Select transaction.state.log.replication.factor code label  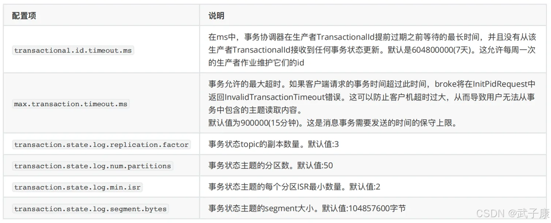pyautogui.click(x=101, y=145)
